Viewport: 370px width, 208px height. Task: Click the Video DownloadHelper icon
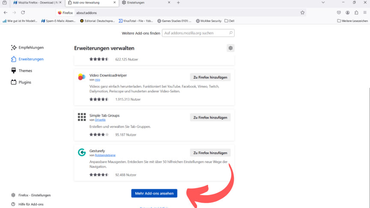pyautogui.click(x=82, y=77)
